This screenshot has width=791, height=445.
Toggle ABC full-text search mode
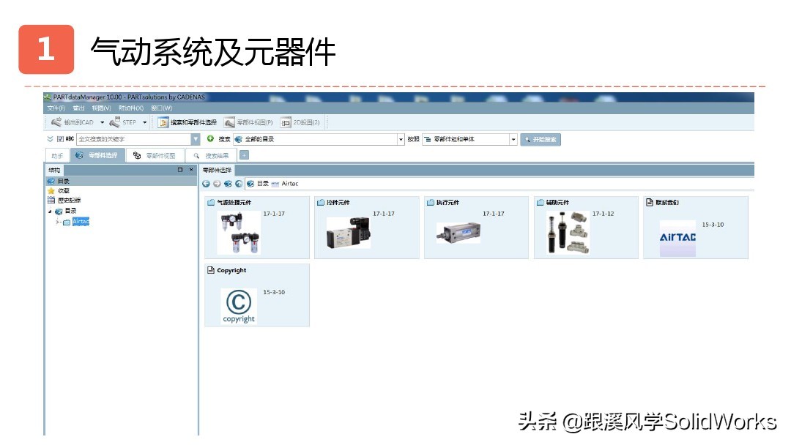(68, 139)
